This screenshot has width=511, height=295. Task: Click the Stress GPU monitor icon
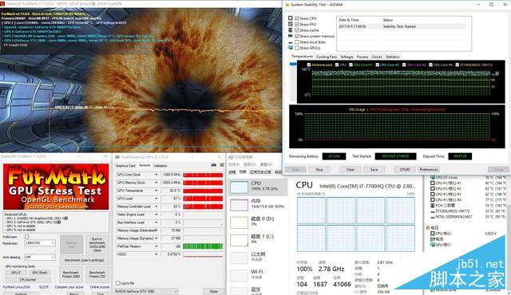click(291, 48)
